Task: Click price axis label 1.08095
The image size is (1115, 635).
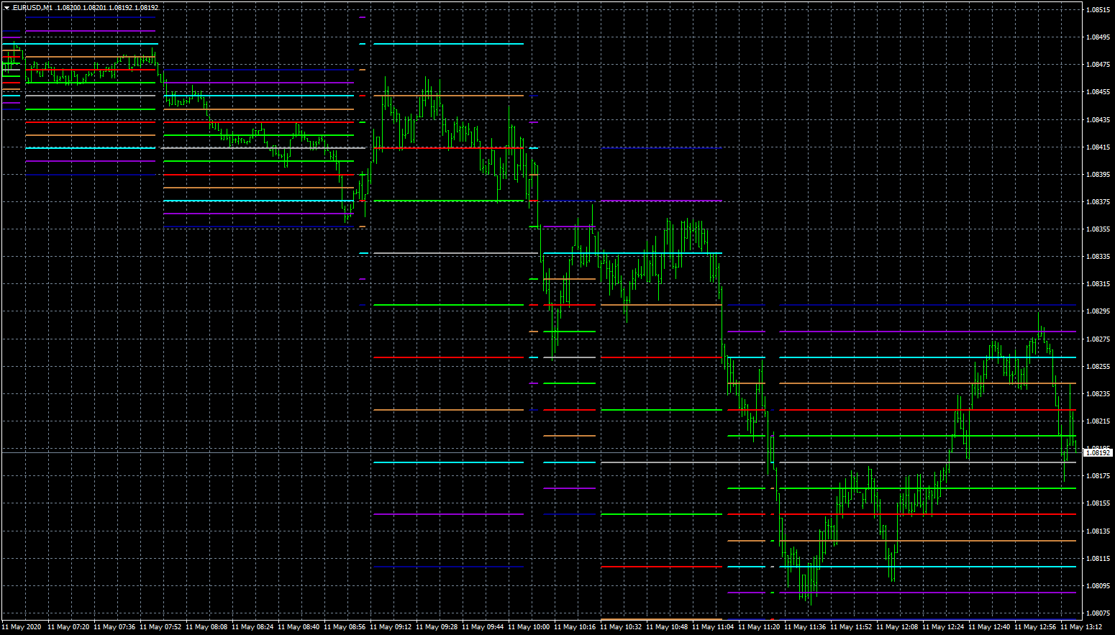Action: click(x=1098, y=586)
